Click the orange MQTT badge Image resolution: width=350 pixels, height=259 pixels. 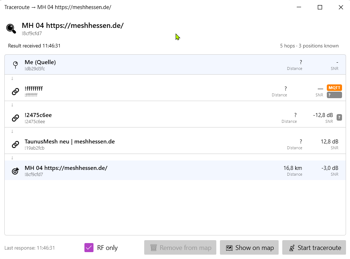coord(334,88)
